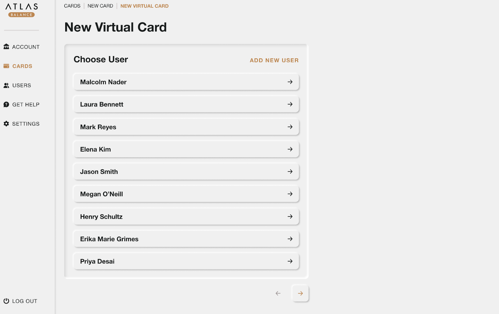The image size is (499, 314).
Task: Click the Account bank icon in sidebar
Action: click(7, 47)
